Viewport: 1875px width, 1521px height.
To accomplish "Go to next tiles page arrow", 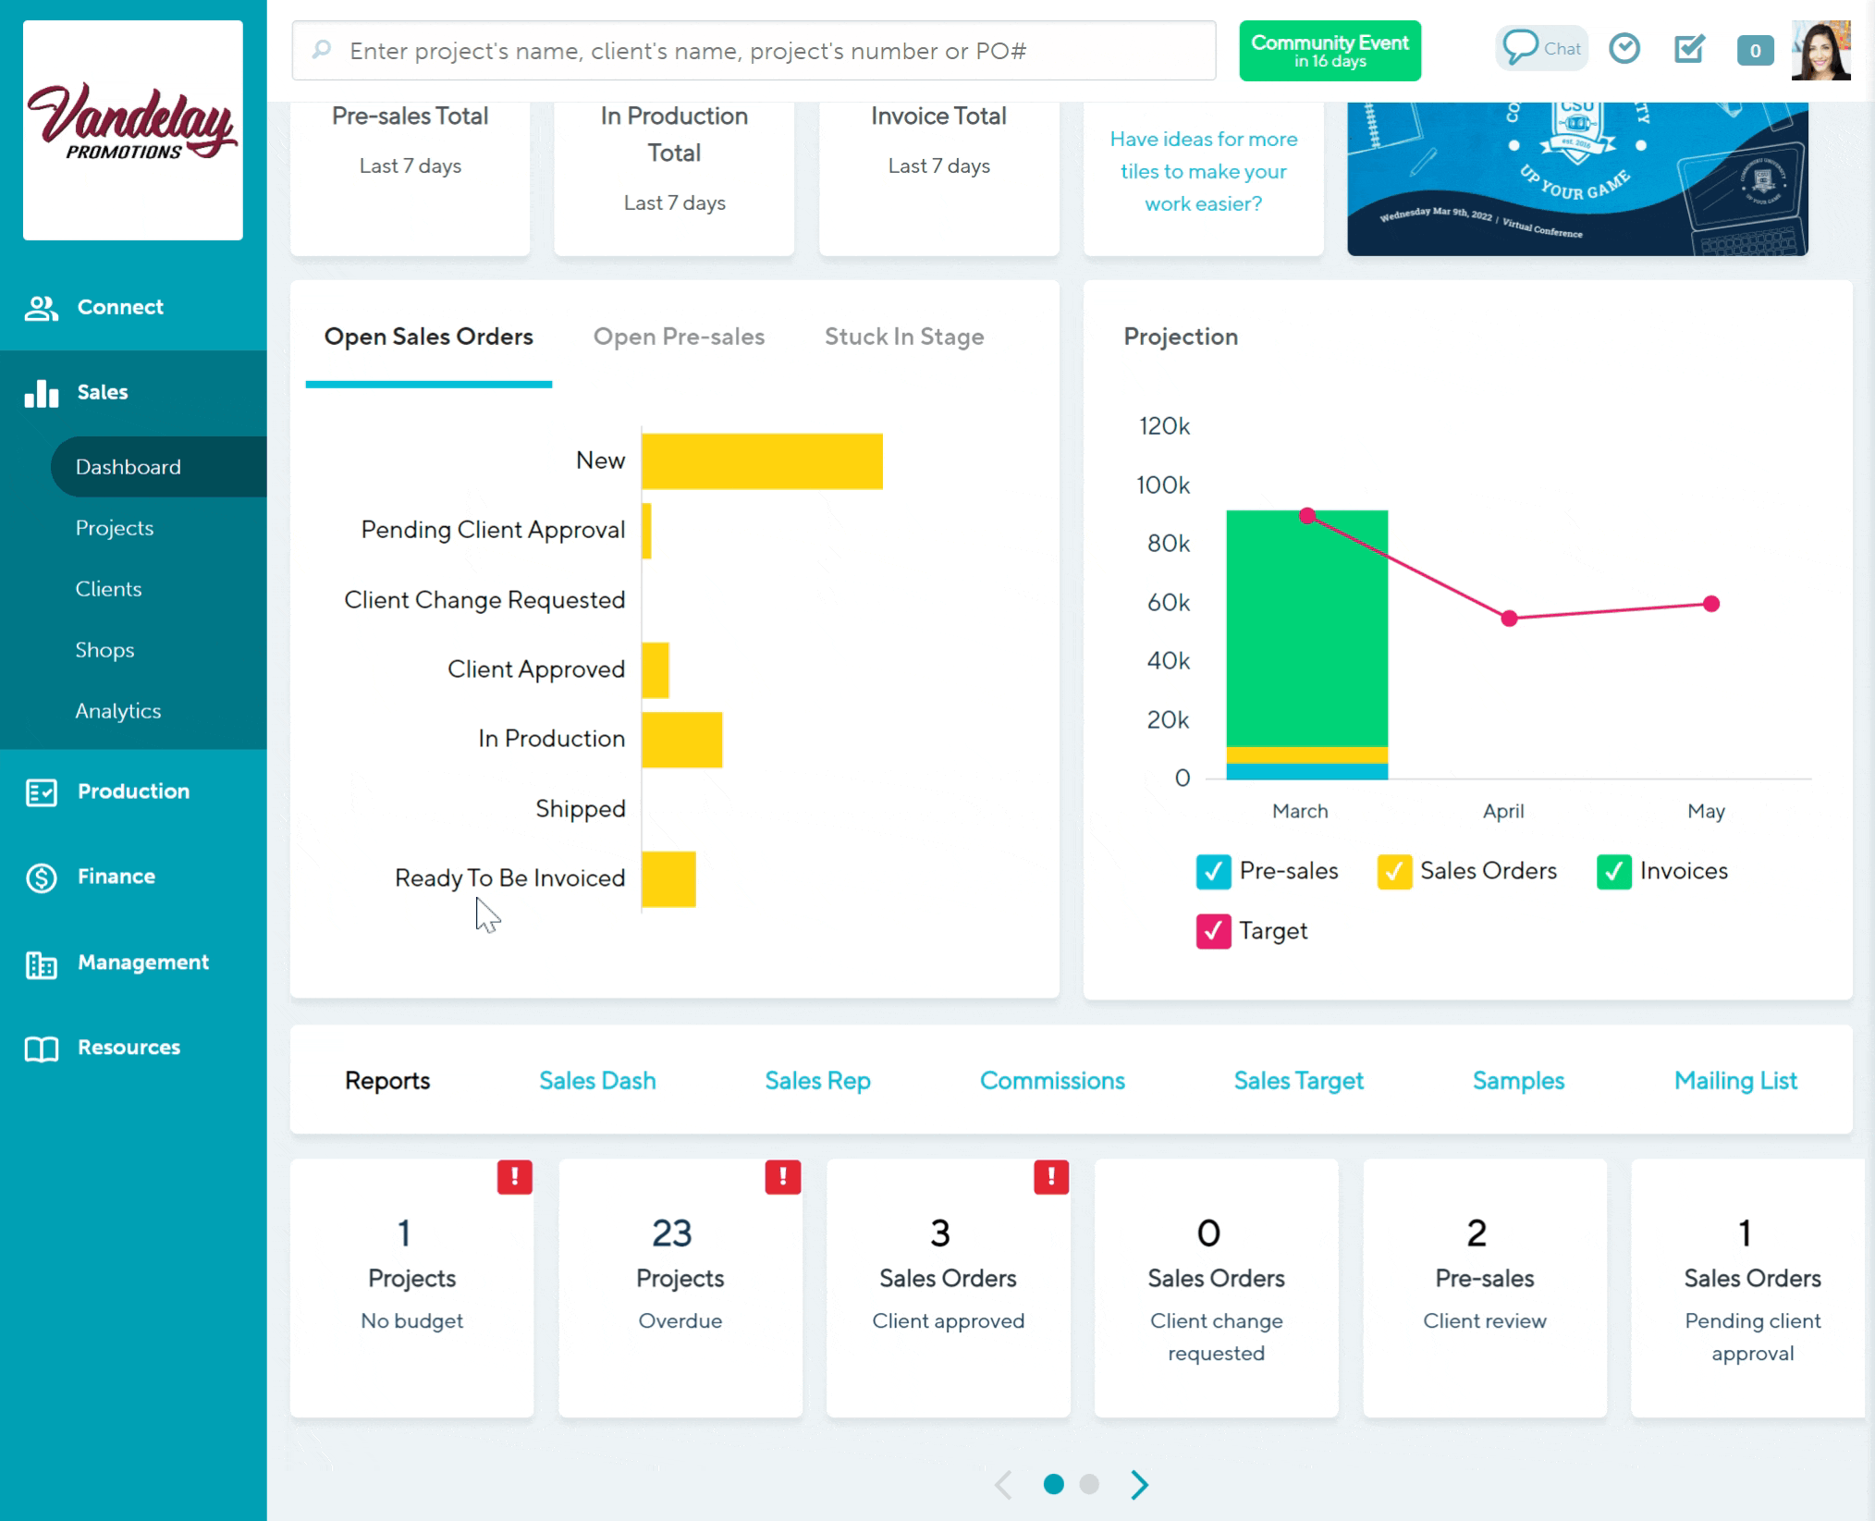I will pyautogui.click(x=1140, y=1484).
